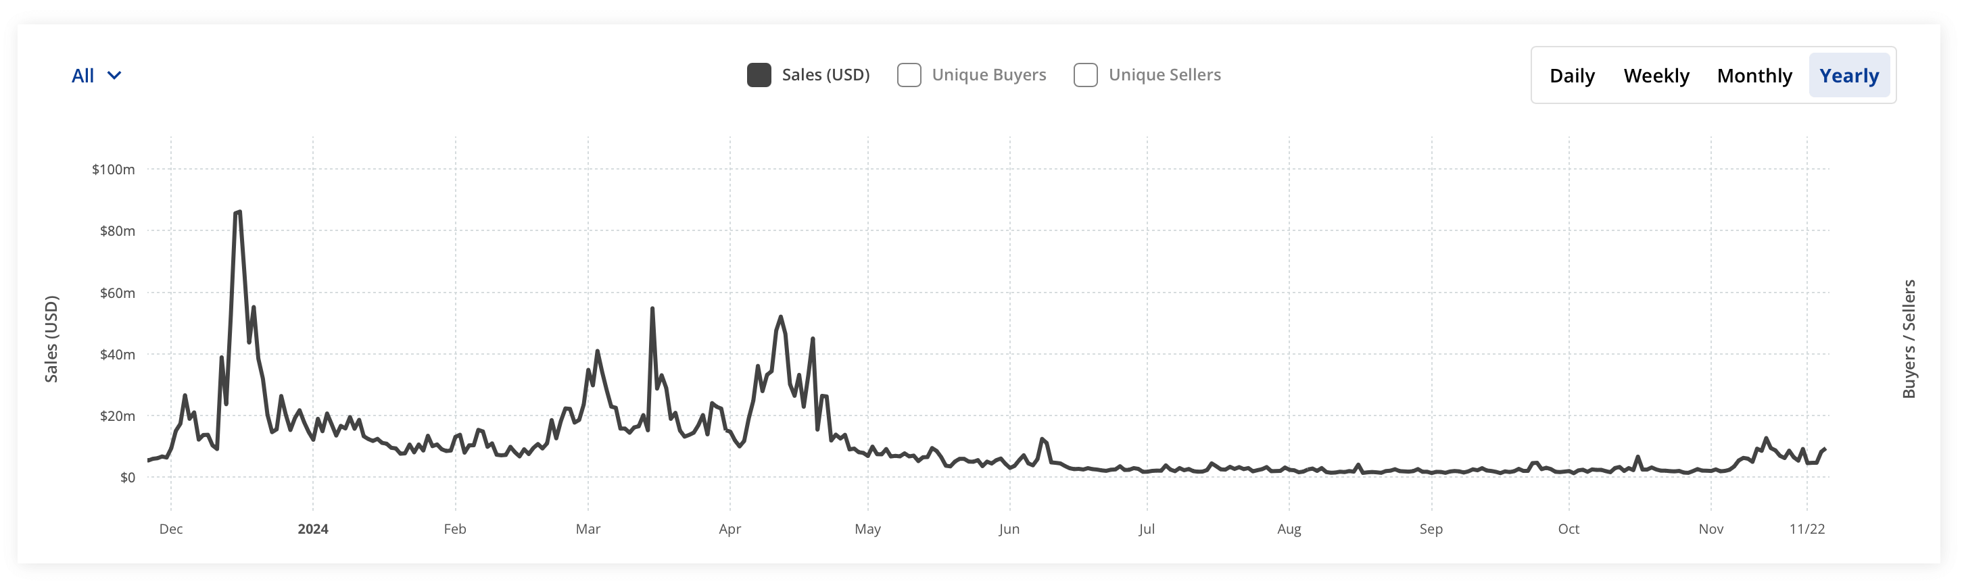Click the December sales peak near $85m
Screen dimensions: 1962x581
coord(239,212)
